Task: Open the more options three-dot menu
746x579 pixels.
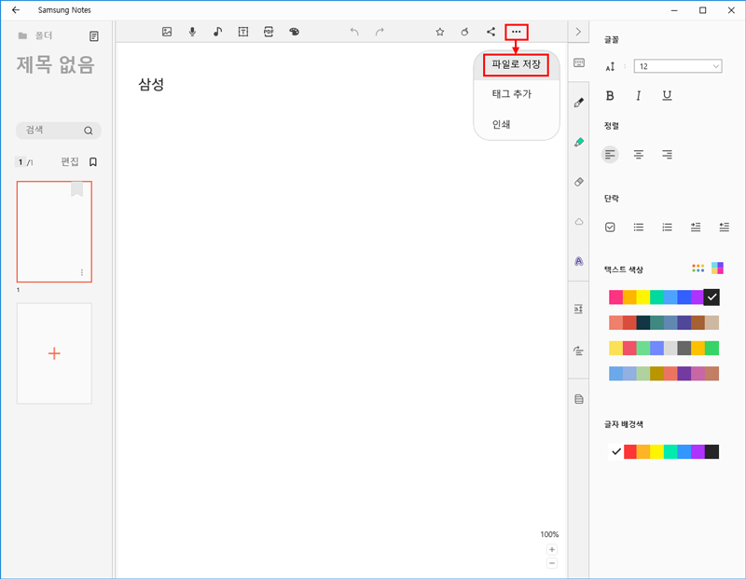Action: (517, 32)
